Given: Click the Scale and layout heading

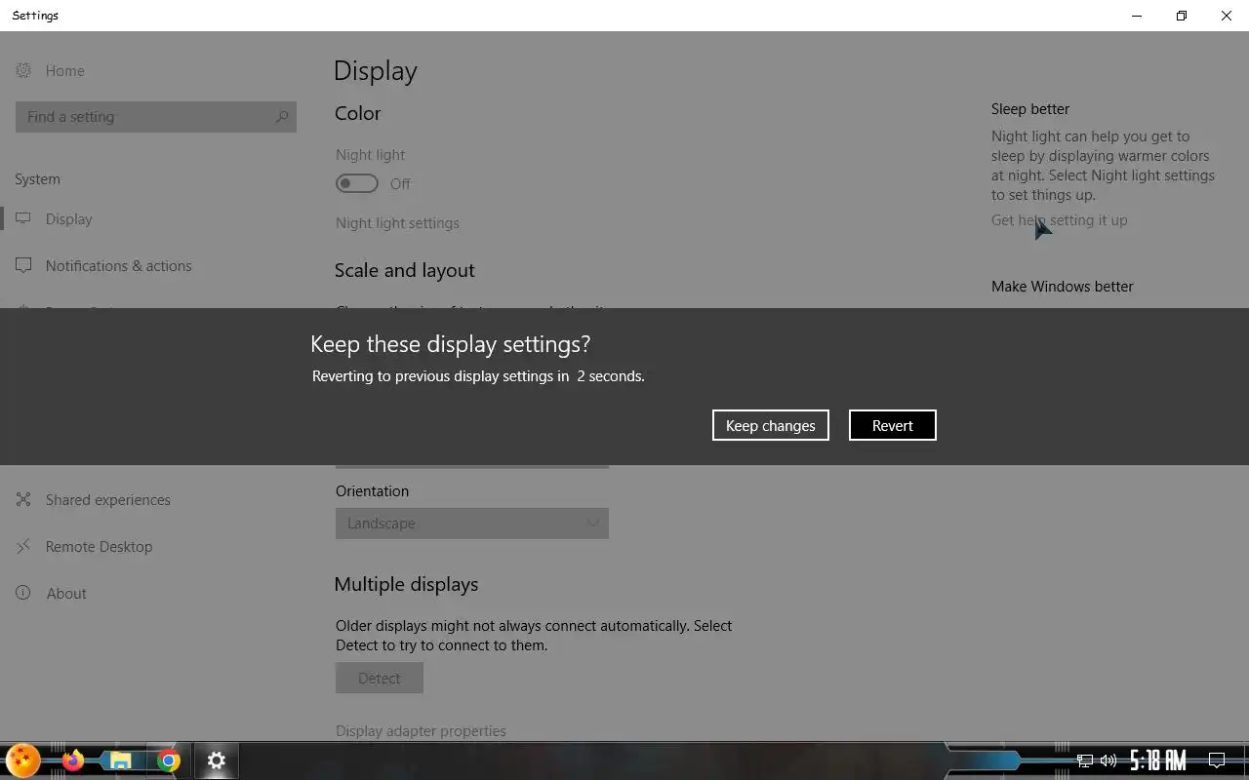Looking at the screenshot, I should click(405, 270).
